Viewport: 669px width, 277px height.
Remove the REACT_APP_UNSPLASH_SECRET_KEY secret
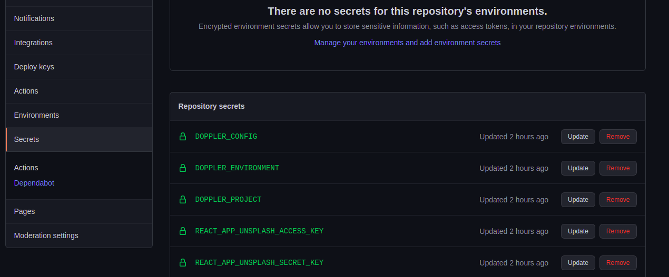coord(618,263)
